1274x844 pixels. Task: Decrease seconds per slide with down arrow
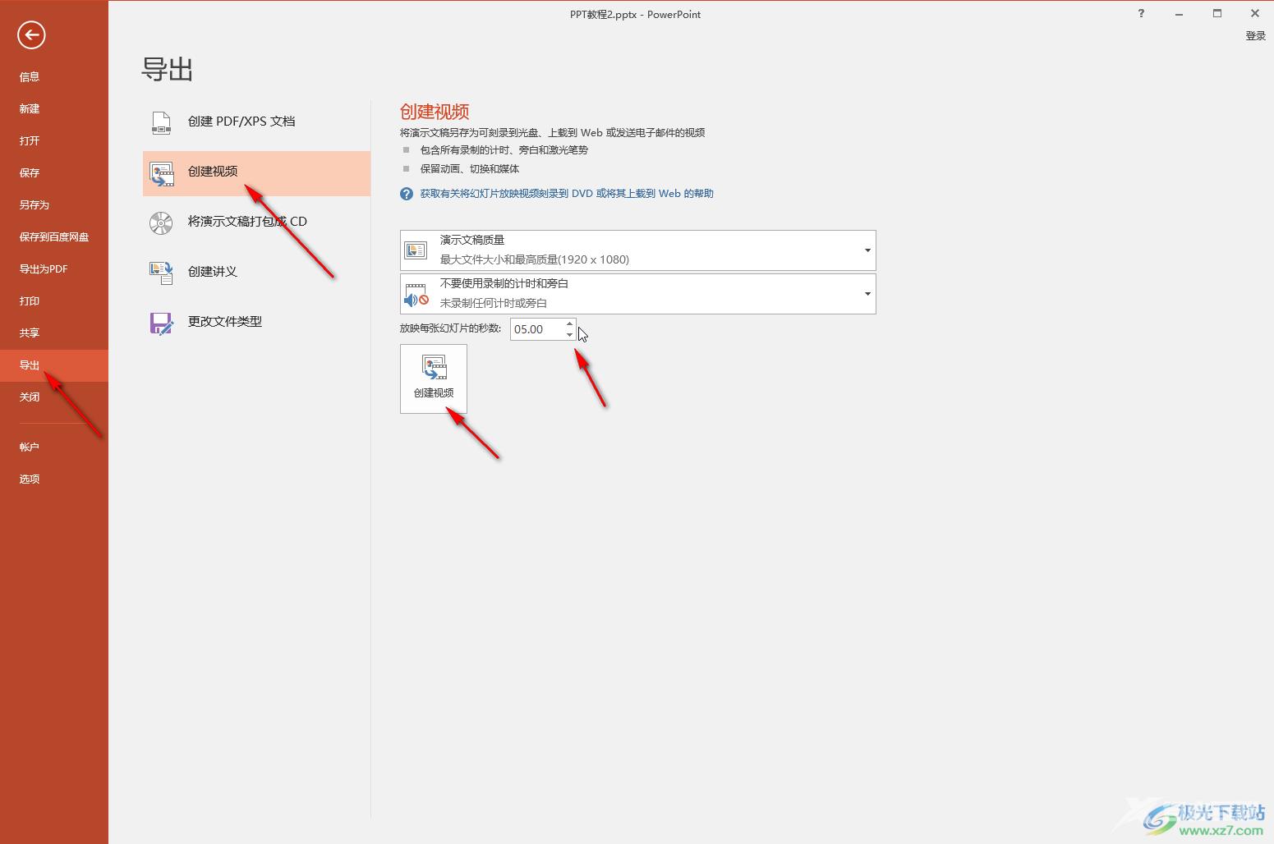pos(570,334)
